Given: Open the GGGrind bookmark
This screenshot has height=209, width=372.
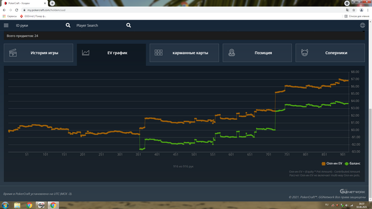Looking at the screenshot, I should point(33,16).
